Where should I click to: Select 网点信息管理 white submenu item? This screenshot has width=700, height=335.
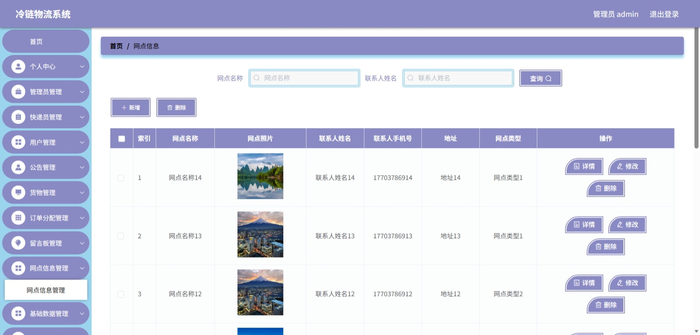[x=46, y=290]
